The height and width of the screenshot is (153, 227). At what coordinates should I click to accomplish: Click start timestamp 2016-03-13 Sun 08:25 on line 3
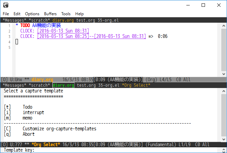coord(63,36)
